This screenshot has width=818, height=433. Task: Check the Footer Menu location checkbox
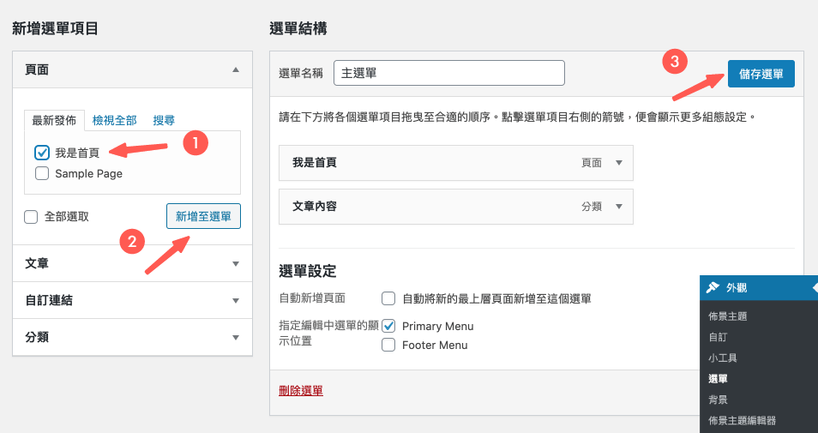click(x=388, y=345)
